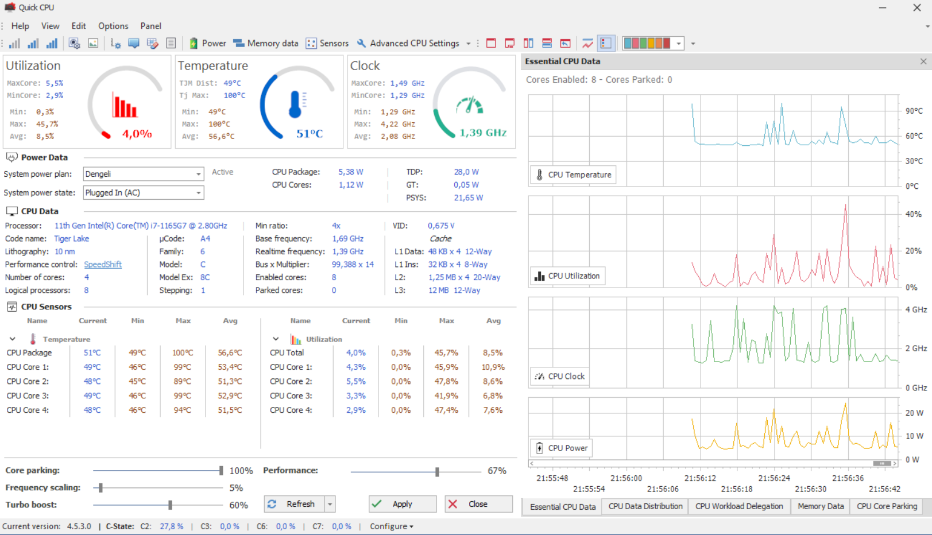This screenshot has height=535, width=932.
Task: Open the Options menu
Action: click(x=113, y=26)
